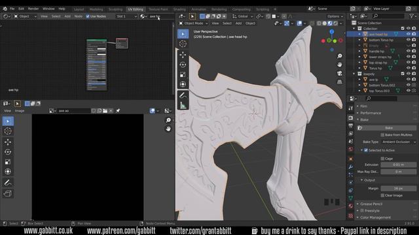Open the viewport Options dropdown

335,16
